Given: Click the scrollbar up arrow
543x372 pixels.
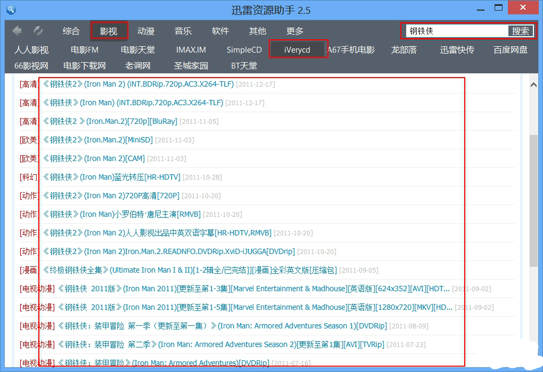Looking at the screenshot, I should pos(533,84).
